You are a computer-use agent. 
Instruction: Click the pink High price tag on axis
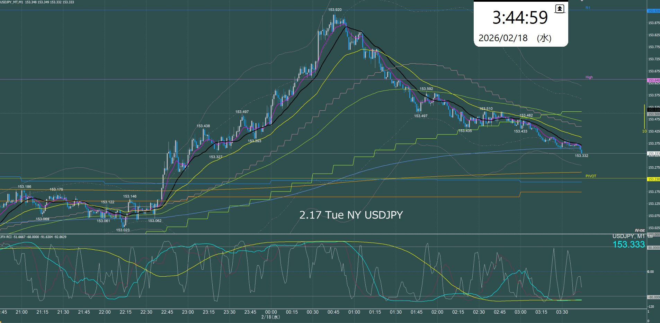[x=653, y=80]
